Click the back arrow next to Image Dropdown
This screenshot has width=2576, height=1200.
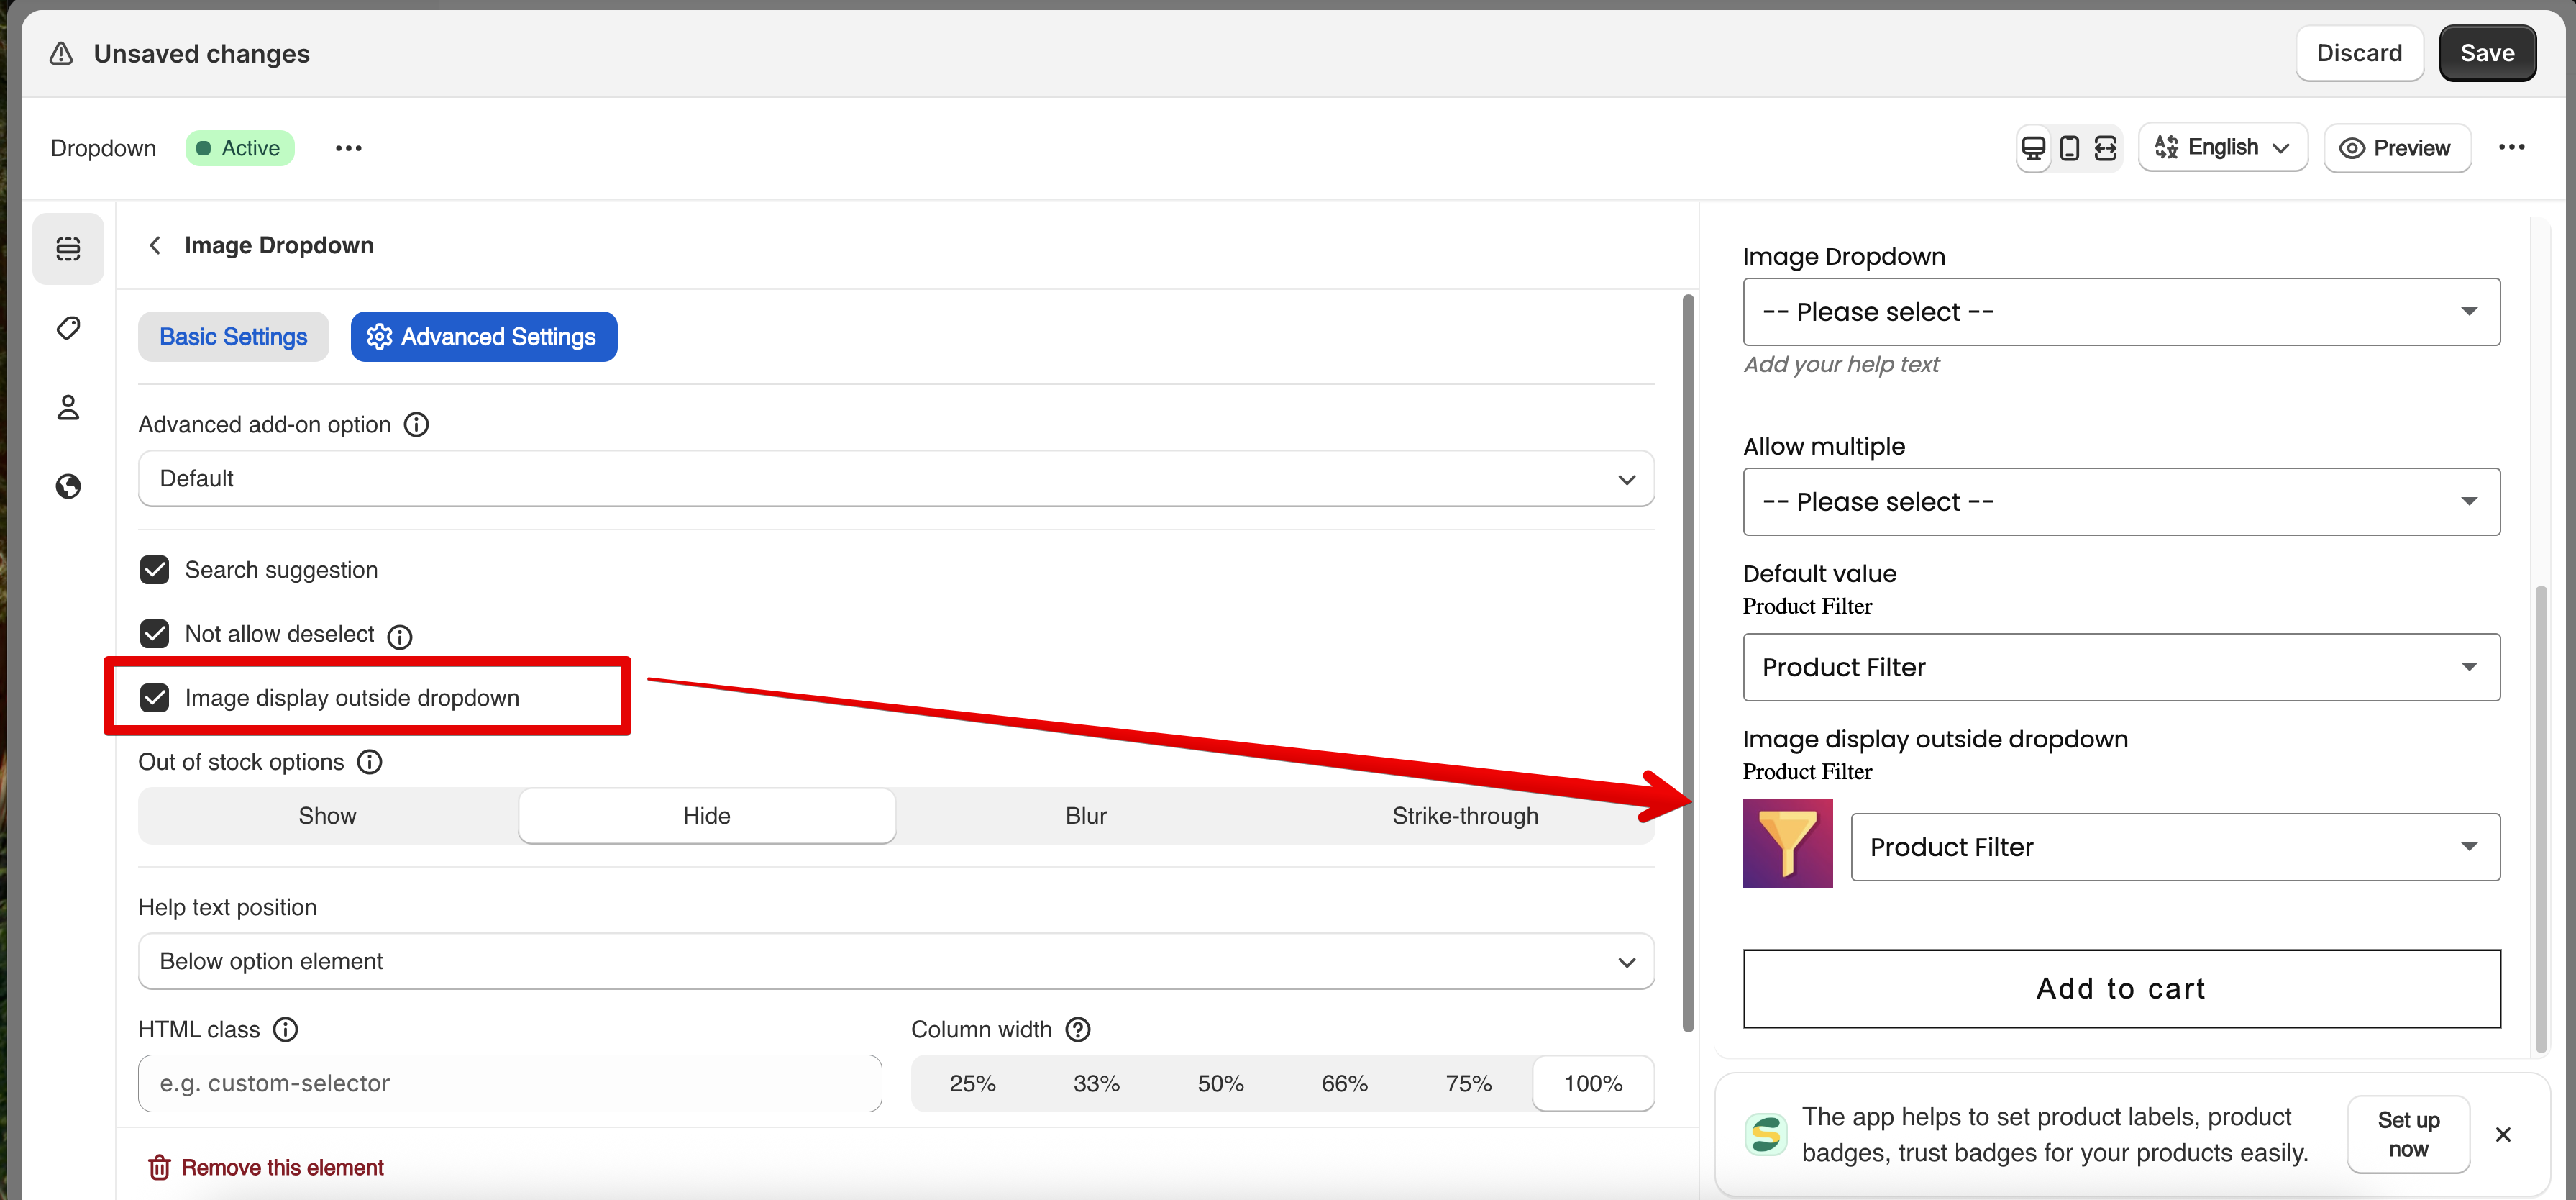coord(155,246)
